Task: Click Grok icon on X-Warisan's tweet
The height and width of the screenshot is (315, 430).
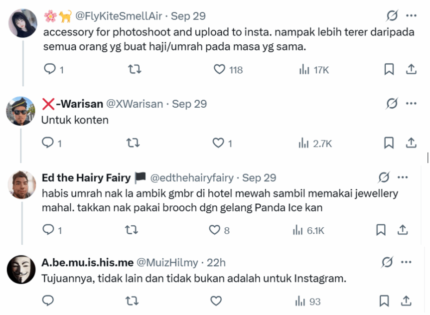Action: click(x=392, y=104)
